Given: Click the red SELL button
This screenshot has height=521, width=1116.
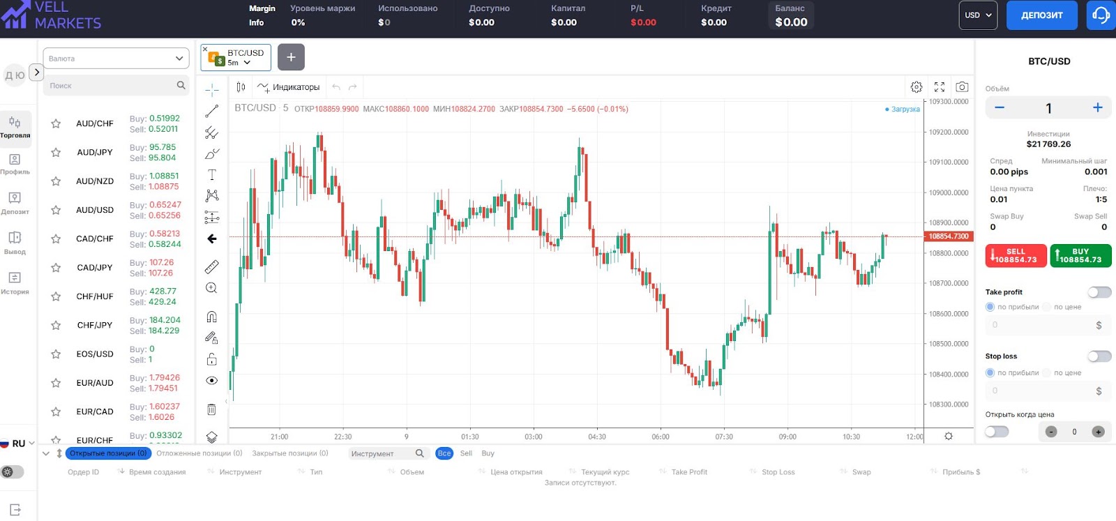Looking at the screenshot, I should click(x=1016, y=256).
